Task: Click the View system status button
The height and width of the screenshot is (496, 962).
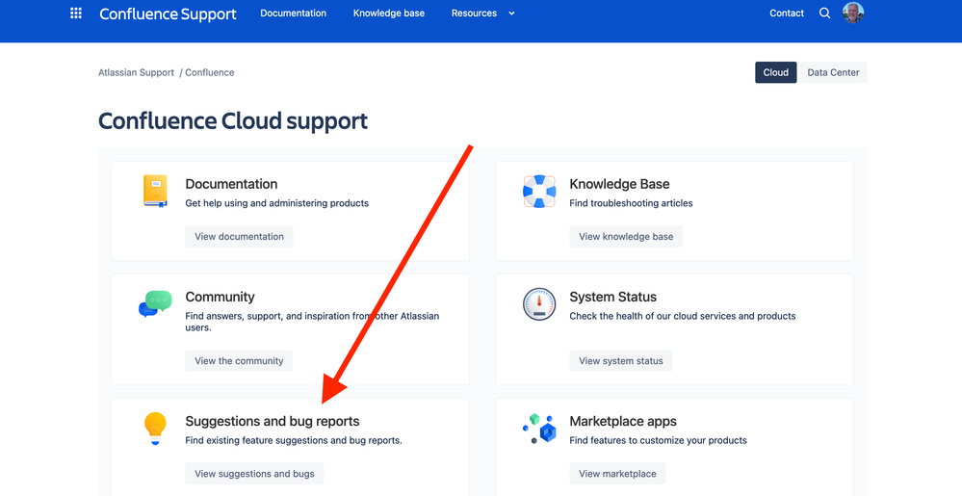Action: click(x=621, y=361)
